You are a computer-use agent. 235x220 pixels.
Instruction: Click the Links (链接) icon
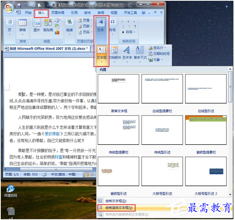pyautogui.click(x=69, y=28)
